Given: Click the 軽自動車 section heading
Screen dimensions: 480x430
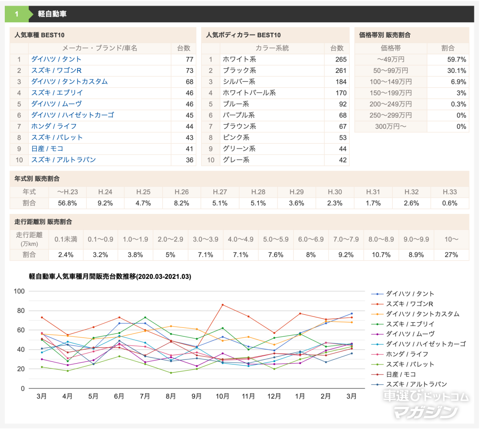Looking at the screenshot, I should pyautogui.click(x=52, y=14).
